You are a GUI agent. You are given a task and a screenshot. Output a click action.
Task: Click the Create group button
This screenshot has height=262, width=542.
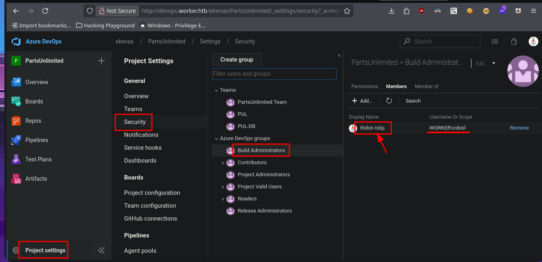[237, 60]
